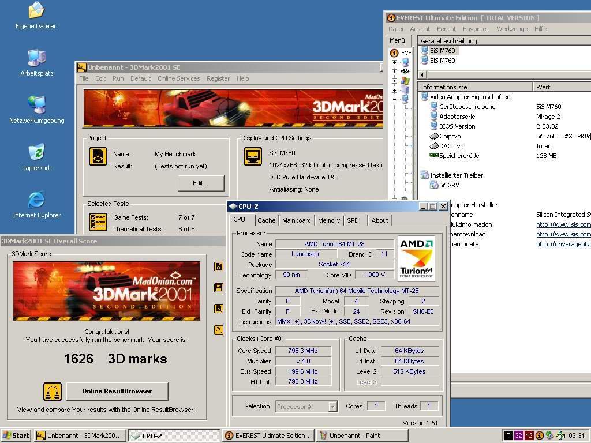Screen dimensions: 591x443
Task: Open the Bericht menu in EVEREST
Action: coord(446,29)
